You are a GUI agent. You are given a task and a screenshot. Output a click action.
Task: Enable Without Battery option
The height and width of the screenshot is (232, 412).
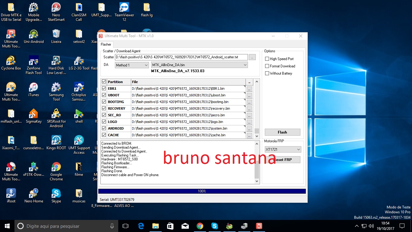point(267,73)
